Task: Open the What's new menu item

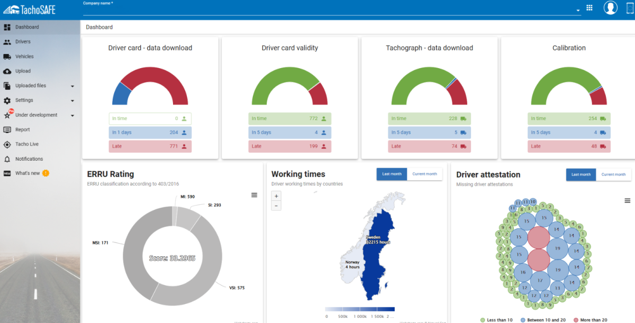Action: [x=28, y=173]
